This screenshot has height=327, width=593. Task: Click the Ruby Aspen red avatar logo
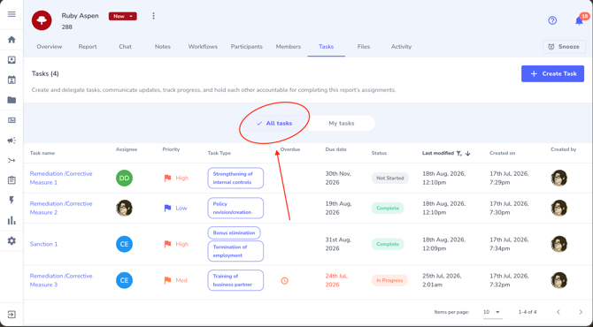click(42, 20)
